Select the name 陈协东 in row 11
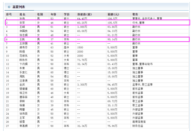 point(23,60)
